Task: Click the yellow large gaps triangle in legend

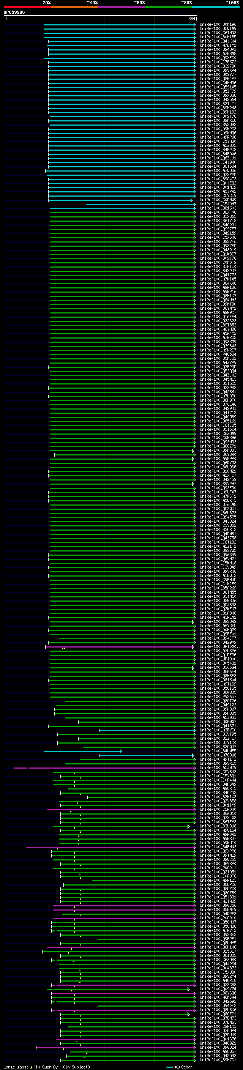Action: [31, 1067]
